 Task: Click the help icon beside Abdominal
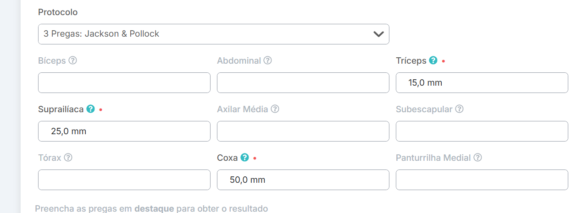point(268,60)
